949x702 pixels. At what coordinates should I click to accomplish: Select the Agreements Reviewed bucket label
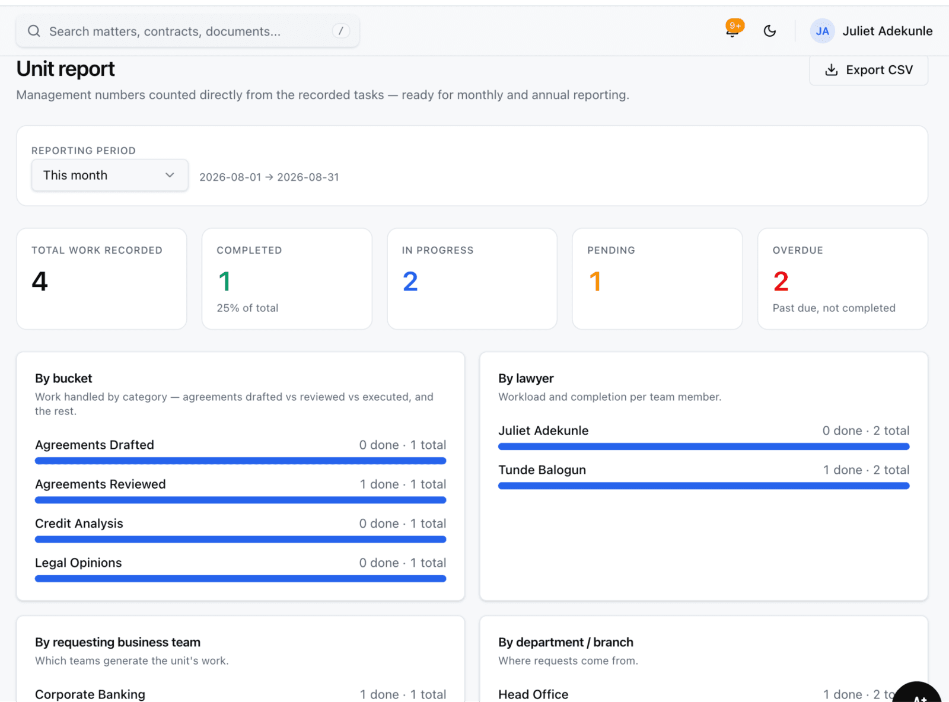click(100, 484)
